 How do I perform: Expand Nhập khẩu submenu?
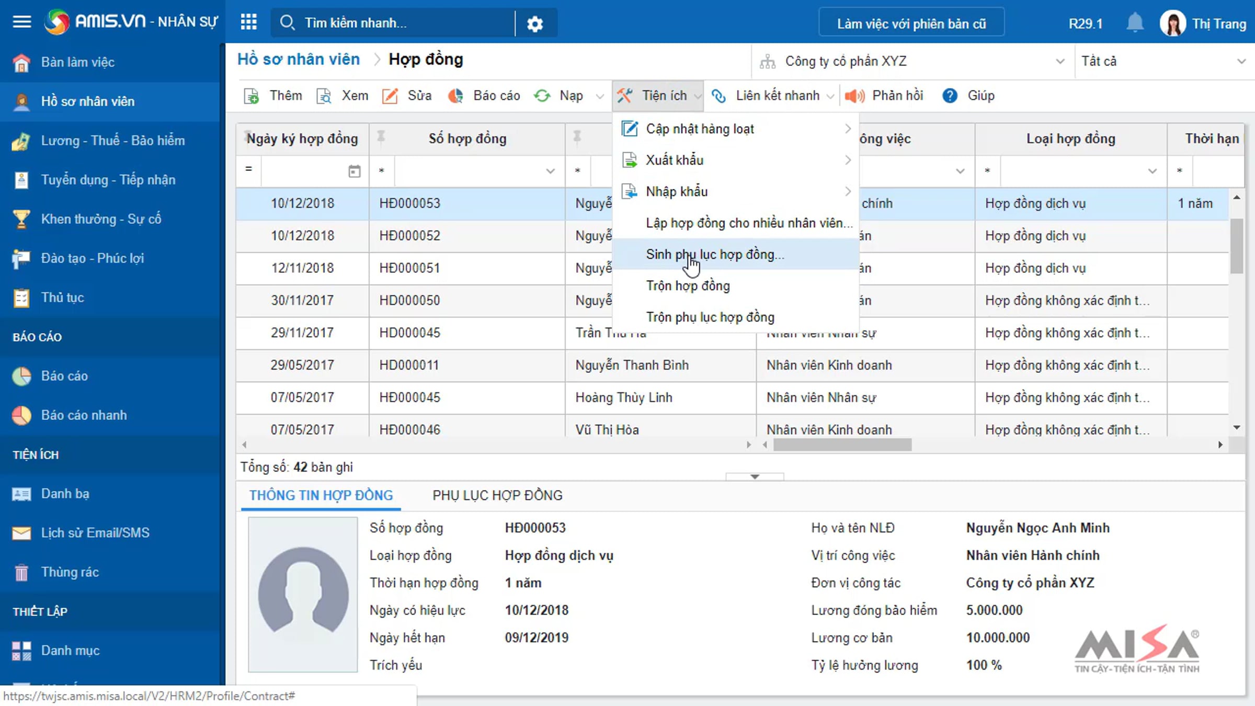point(736,191)
